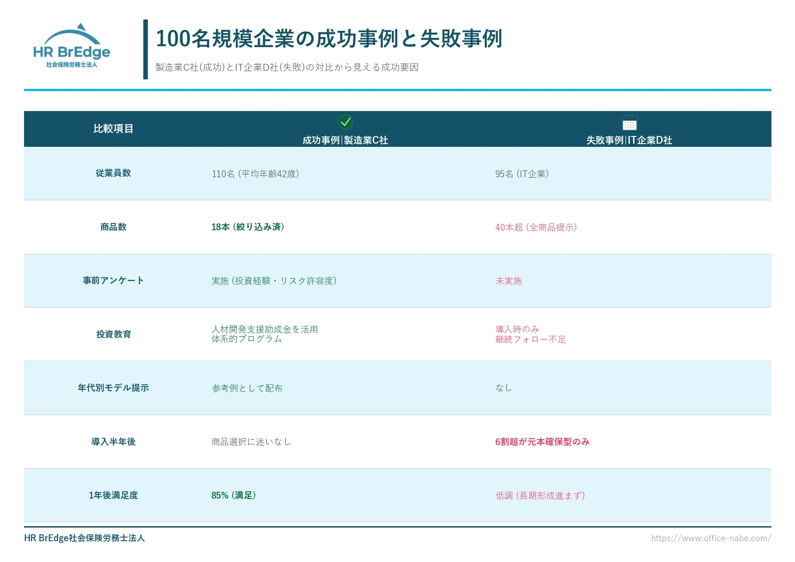This screenshot has height=562, width=795.
Task: Open the office-nabe.com URL link
Action: click(711, 538)
